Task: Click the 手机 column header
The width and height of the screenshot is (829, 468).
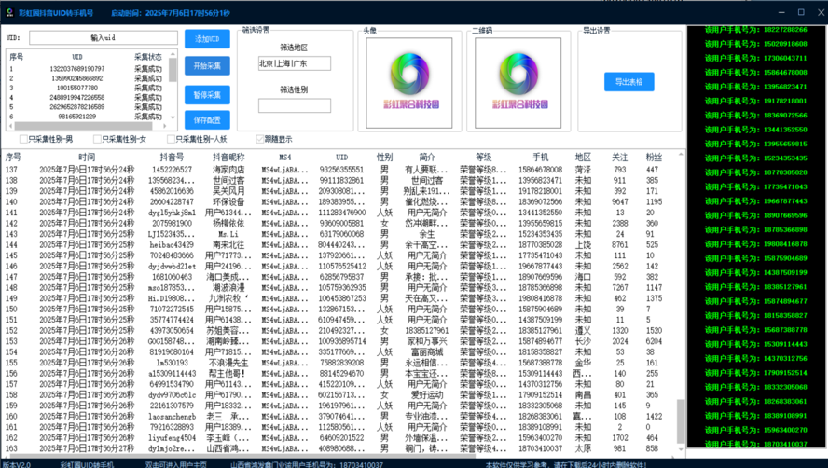Action: pyautogui.click(x=540, y=158)
